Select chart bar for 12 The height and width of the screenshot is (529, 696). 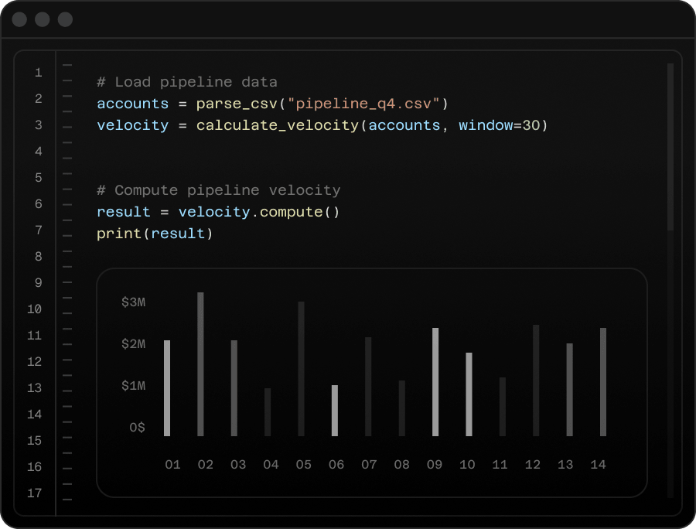point(536,381)
